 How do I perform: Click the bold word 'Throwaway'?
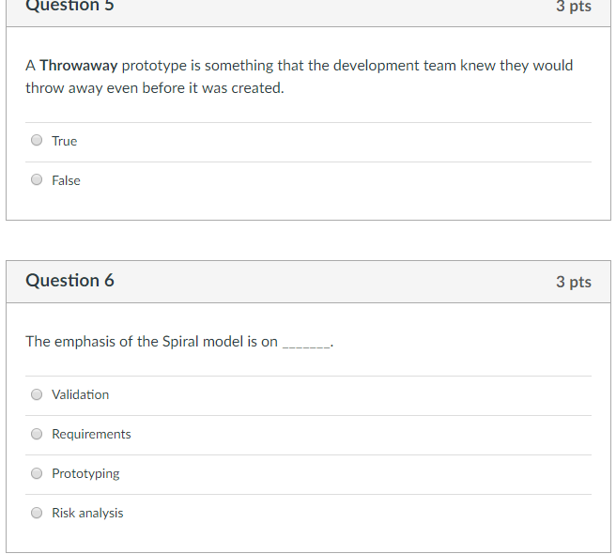79,66
